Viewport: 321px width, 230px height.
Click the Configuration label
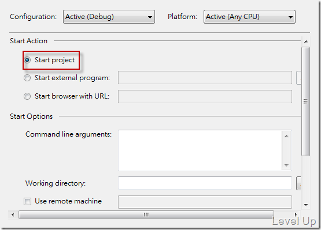[x=33, y=17]
